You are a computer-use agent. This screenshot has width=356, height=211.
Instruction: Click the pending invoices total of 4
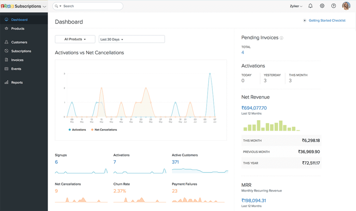coord(243,52)
